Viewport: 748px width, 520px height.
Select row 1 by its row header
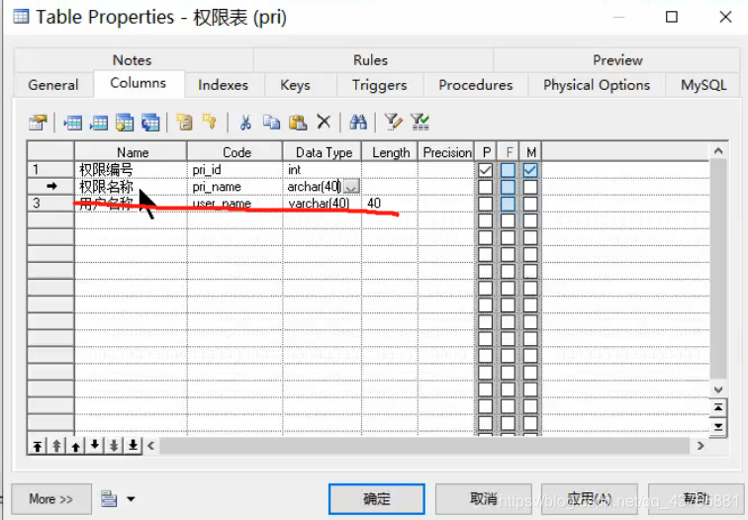[50, 170]
